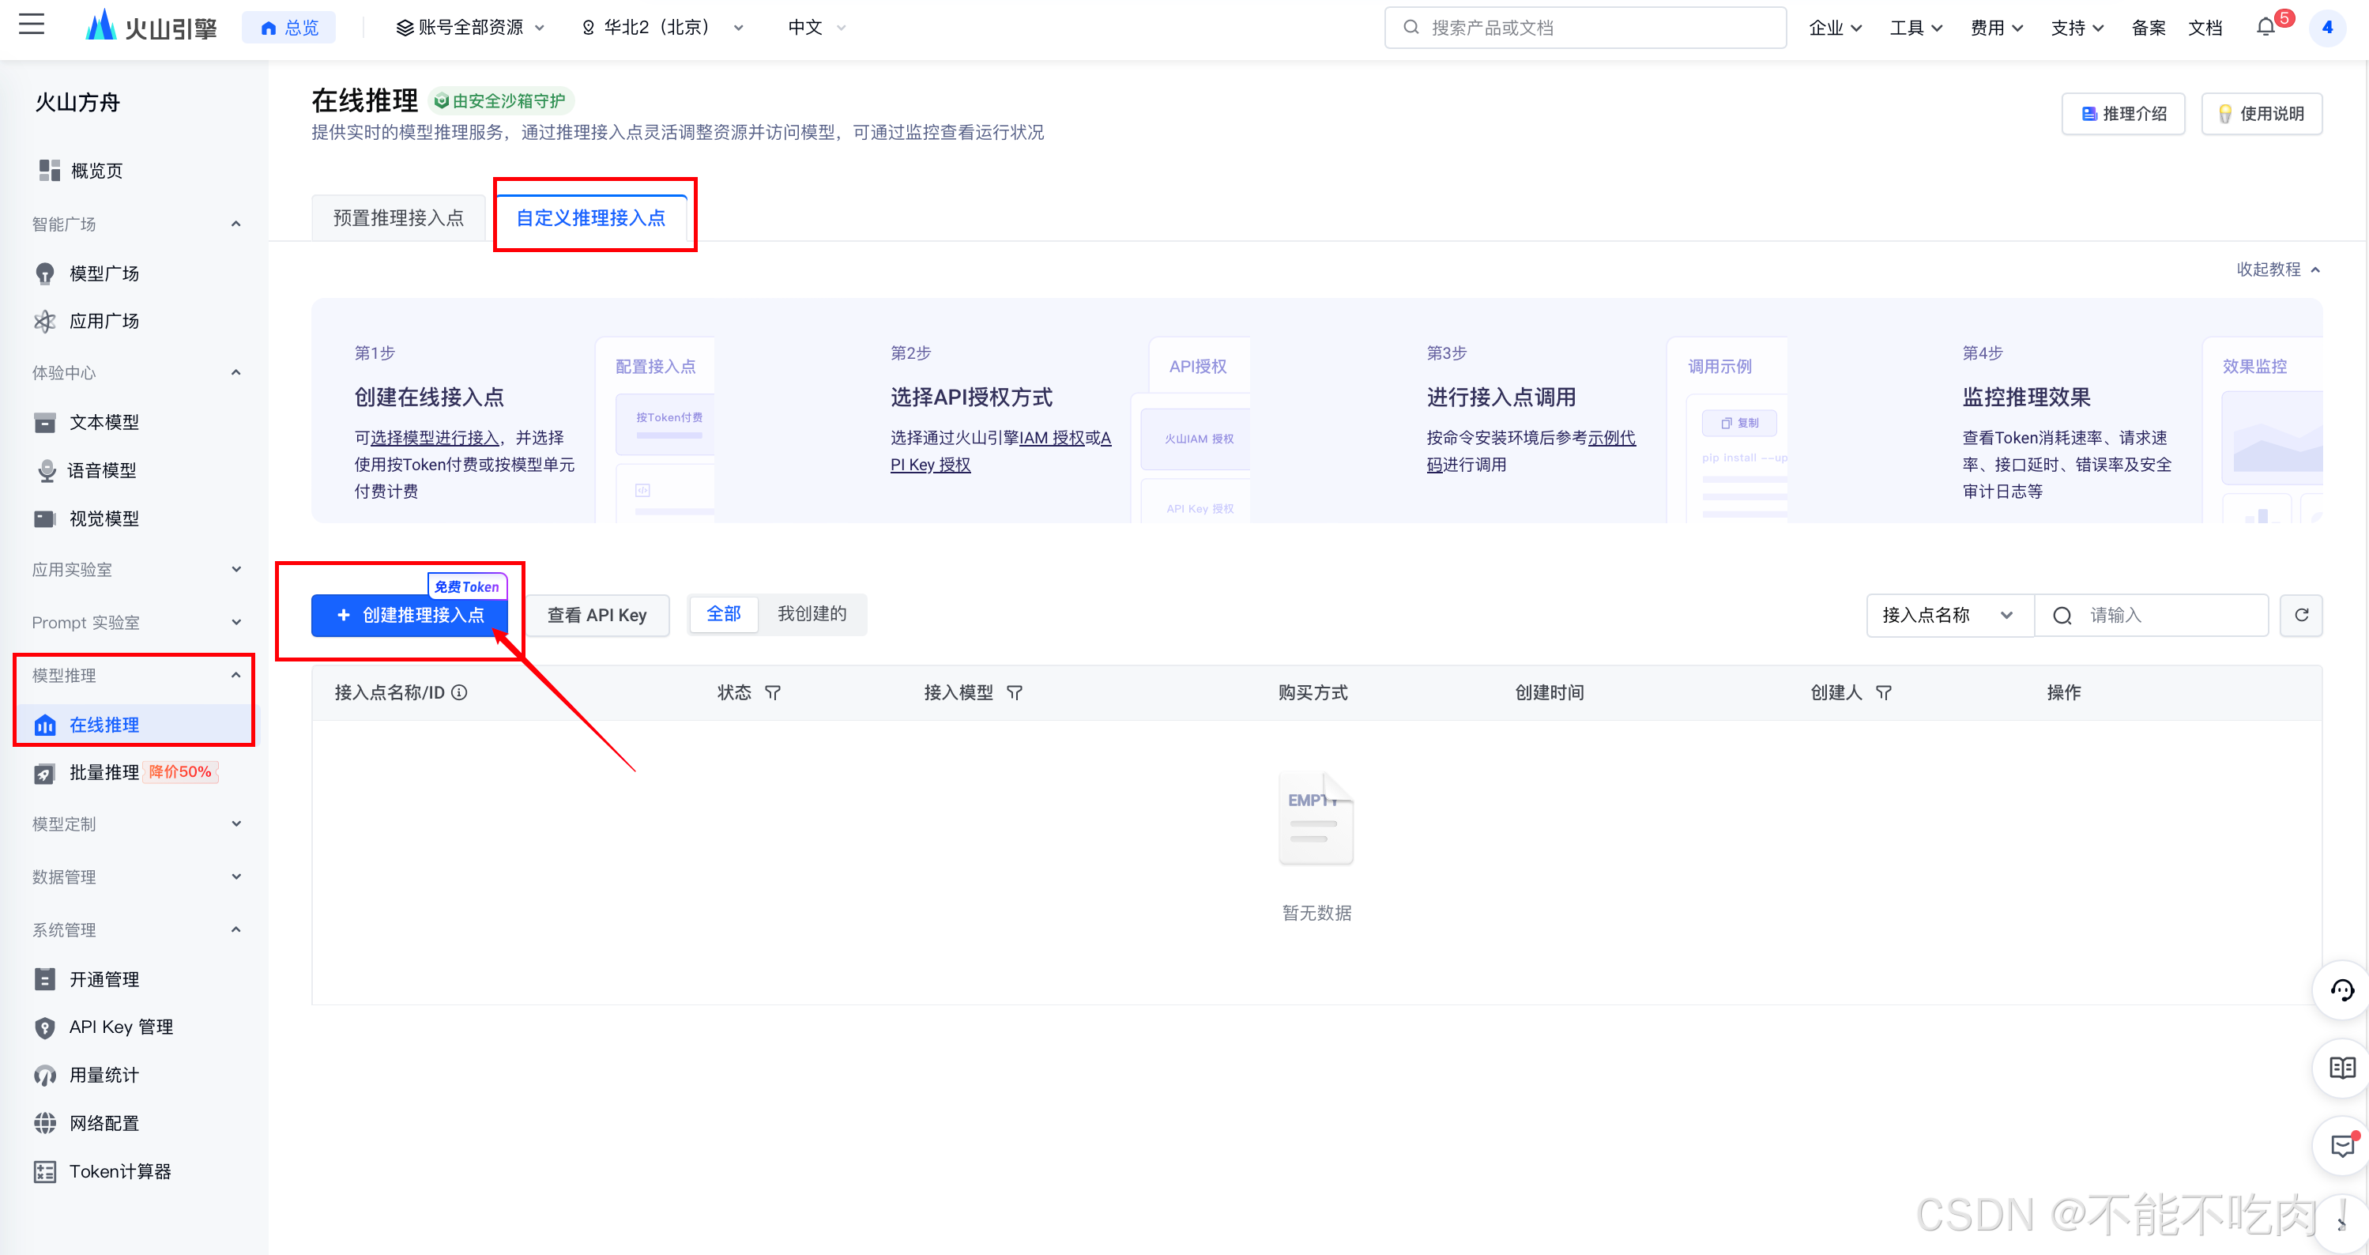Click the refresh icon next to search
This screenshot has height=1255, width=2369.
click(2301, 615)
